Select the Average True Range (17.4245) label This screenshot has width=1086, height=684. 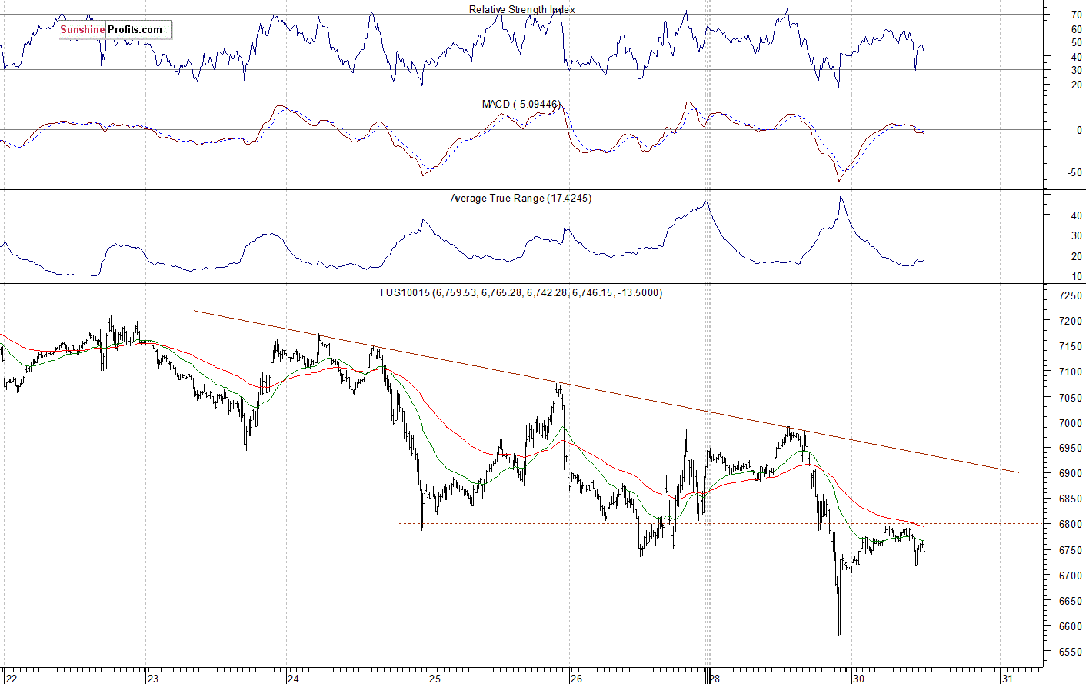(x=521, y=198)
